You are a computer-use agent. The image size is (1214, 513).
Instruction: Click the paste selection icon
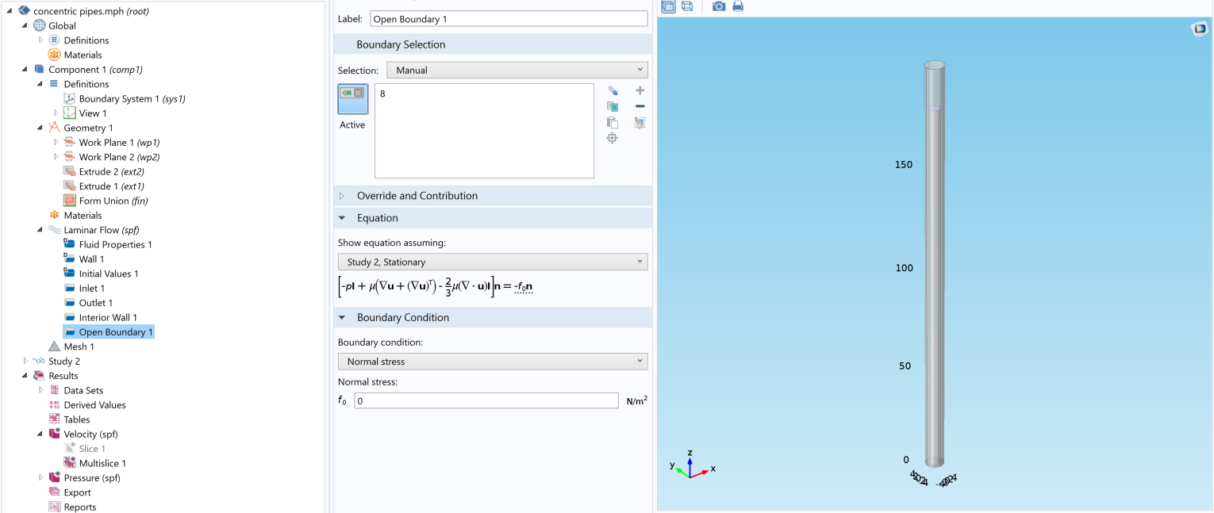coord(613,122)
